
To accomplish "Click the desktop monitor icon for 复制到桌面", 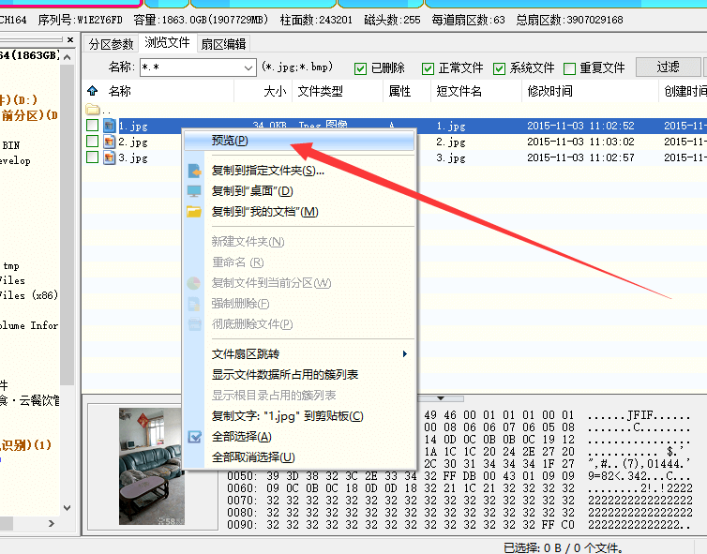I will point(194,191).
